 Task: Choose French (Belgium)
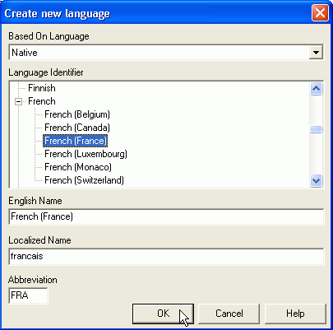[x=77, y=114]
